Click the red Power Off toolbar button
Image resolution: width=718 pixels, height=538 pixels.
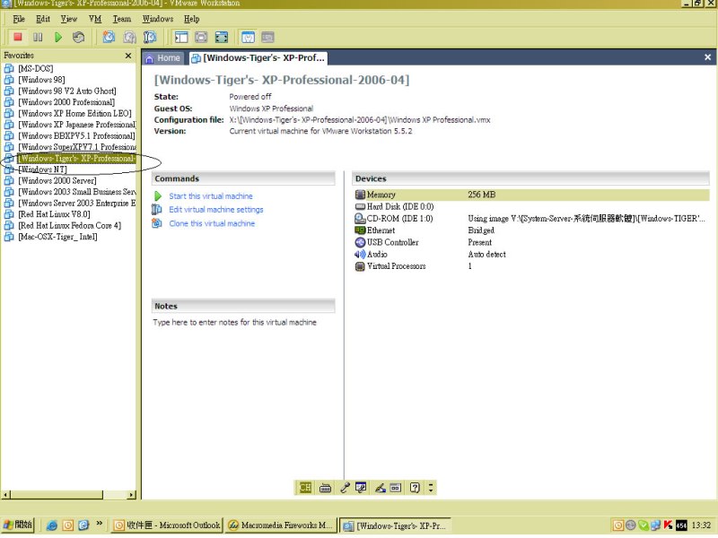tap(18, 37)
